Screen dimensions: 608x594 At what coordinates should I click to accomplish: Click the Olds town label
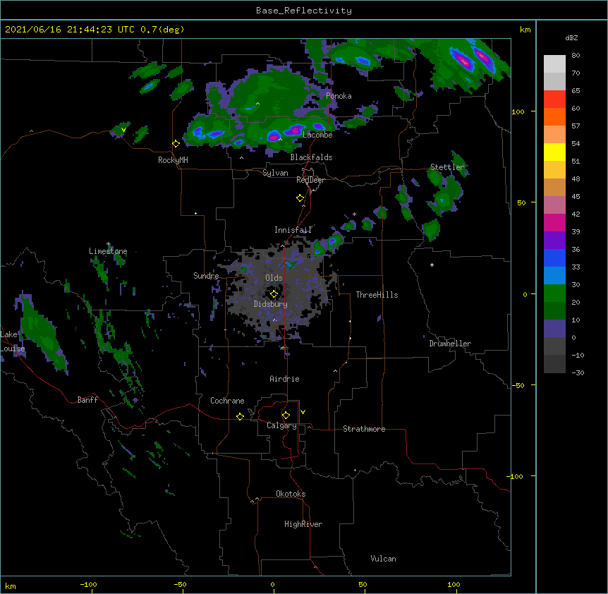pyautogui.click(x=274, y=278)
